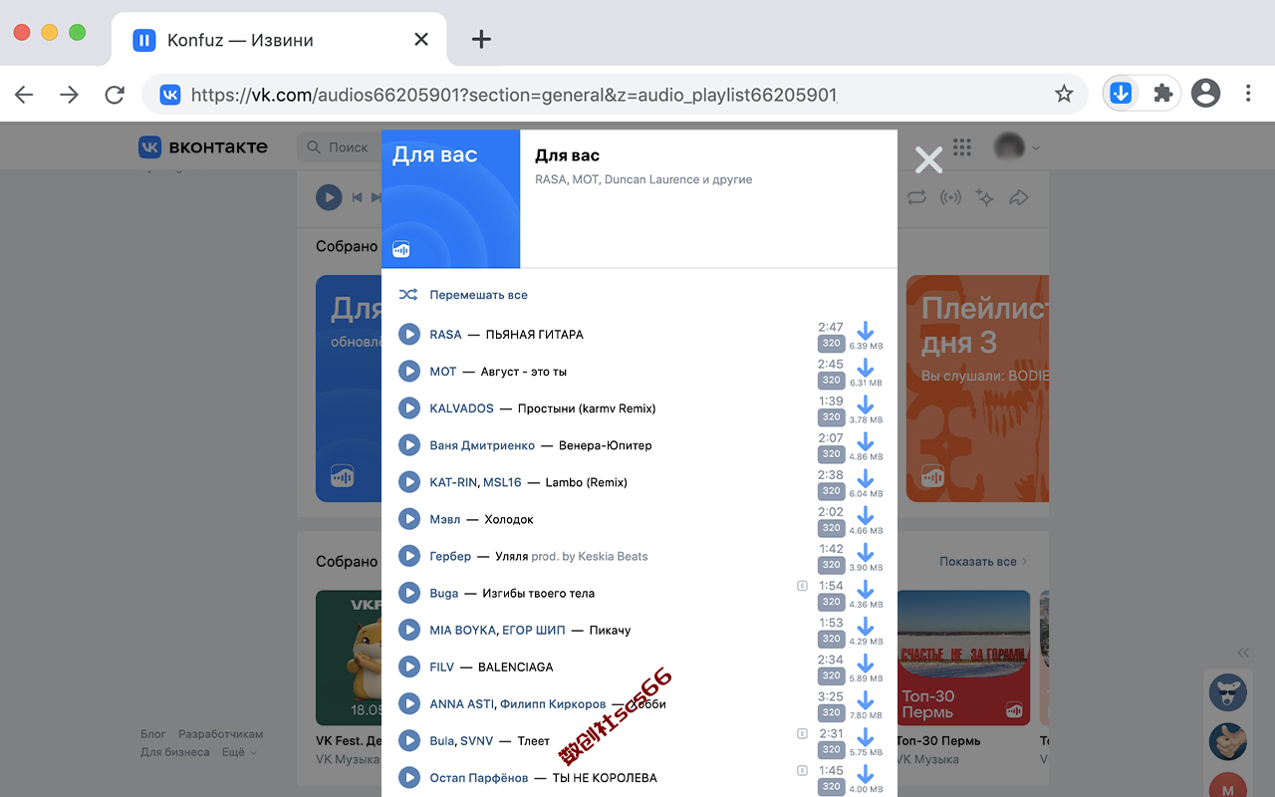Toggle repeat in the VK player
This screenshot has height=797, width=1275.
[x=916, y=197]
